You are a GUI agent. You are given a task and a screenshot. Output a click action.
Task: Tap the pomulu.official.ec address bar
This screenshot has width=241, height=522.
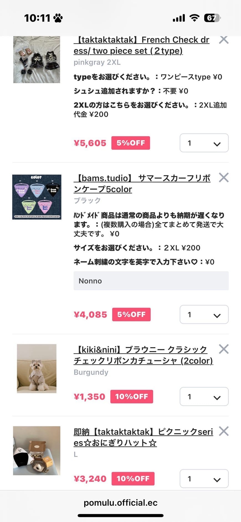click(121, 503)
